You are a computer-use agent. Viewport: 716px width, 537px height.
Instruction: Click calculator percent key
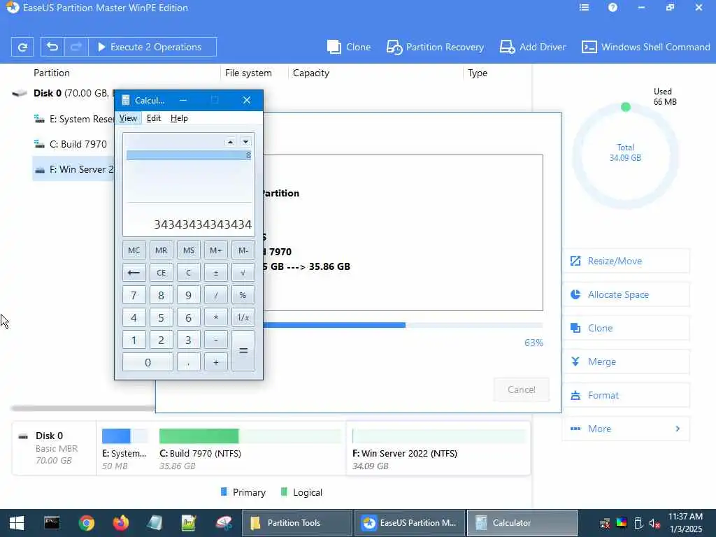(x=243, y=296)
